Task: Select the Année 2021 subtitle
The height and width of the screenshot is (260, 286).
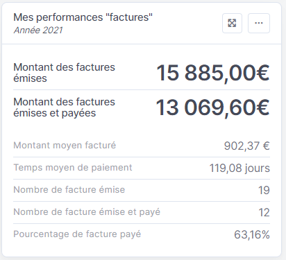Action: coord(38,30)
